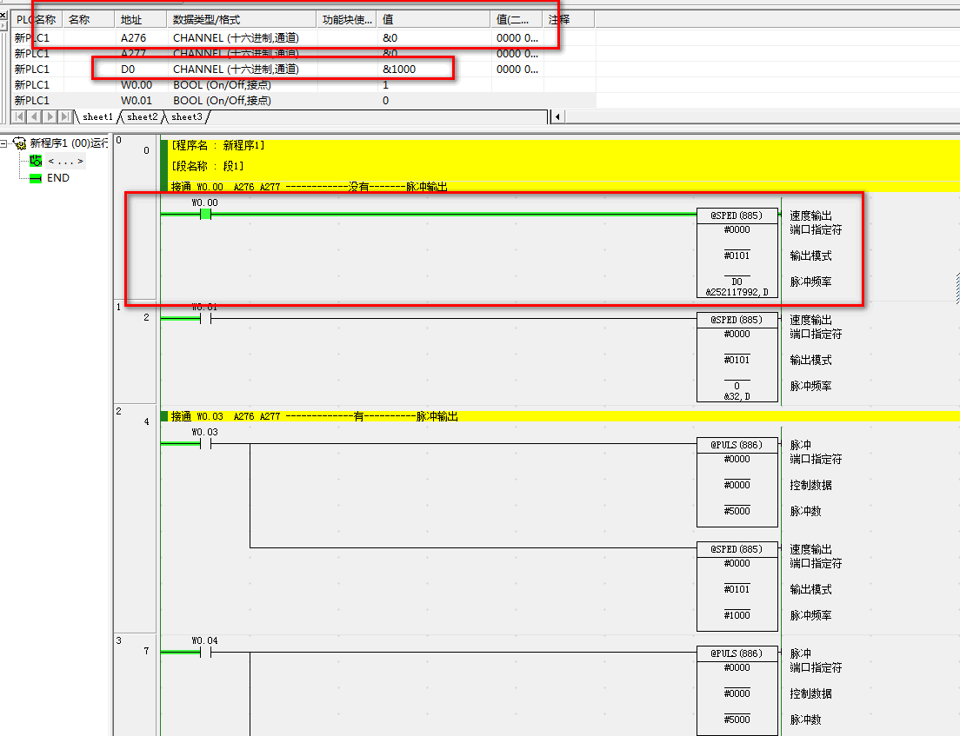The image size is (960, 736).
Task: Click the next sheet navigation arrow
Action: (50, 116)
